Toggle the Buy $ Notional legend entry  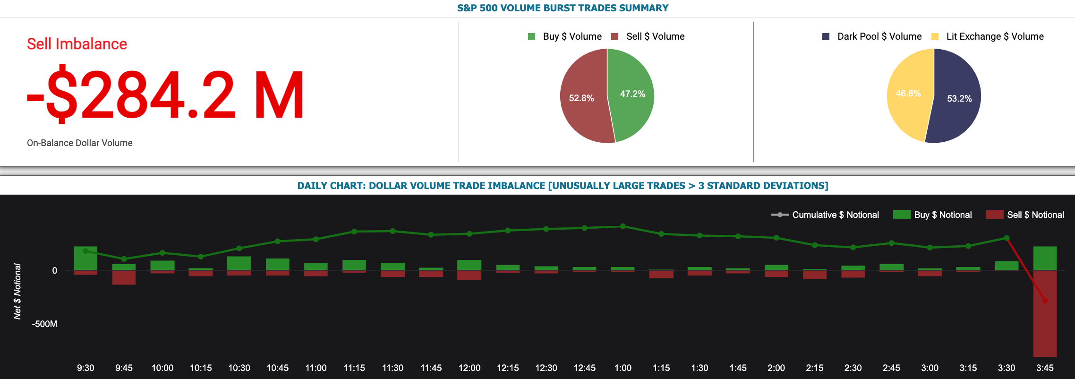[932, 215]
